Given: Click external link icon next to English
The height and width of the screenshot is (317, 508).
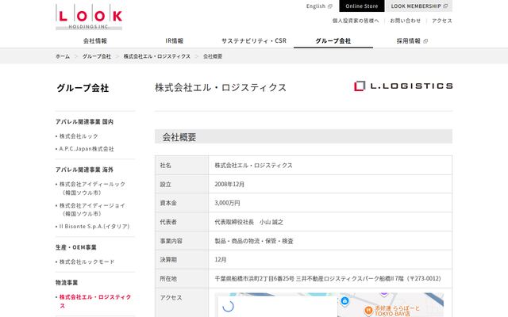Looking at the screenshot, I should 330,6.
